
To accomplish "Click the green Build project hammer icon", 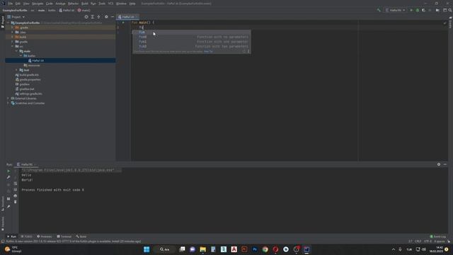I will point(379,10).
